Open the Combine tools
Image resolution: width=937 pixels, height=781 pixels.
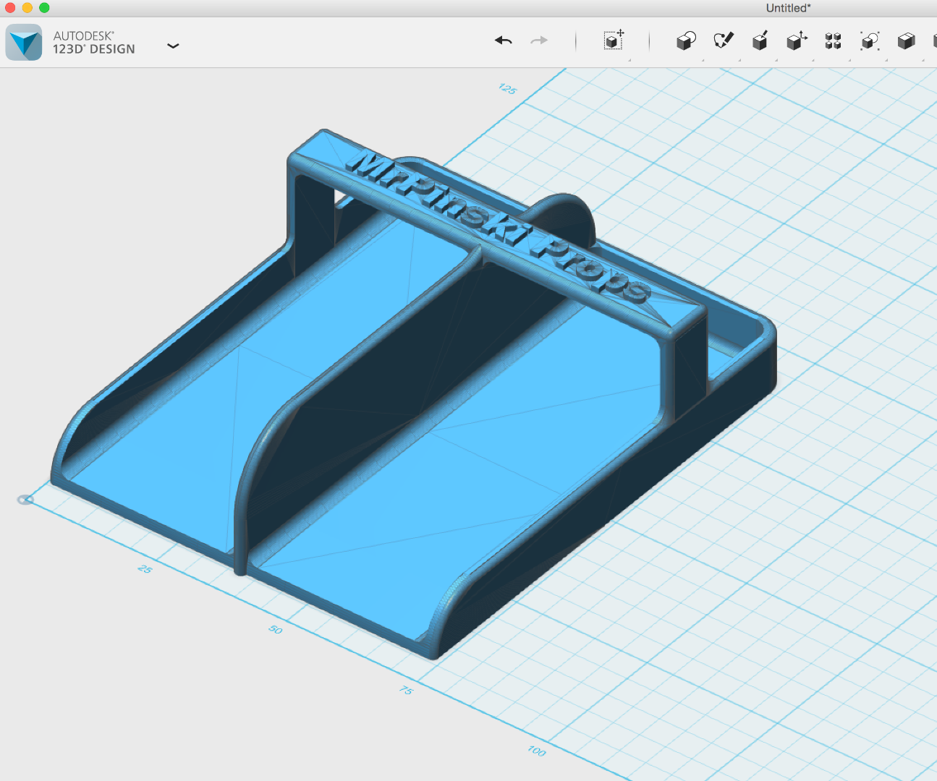point(906,40)
